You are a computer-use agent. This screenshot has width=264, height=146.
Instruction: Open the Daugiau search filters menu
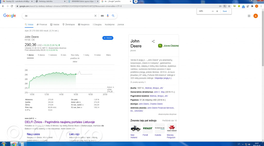click(97, 25)
